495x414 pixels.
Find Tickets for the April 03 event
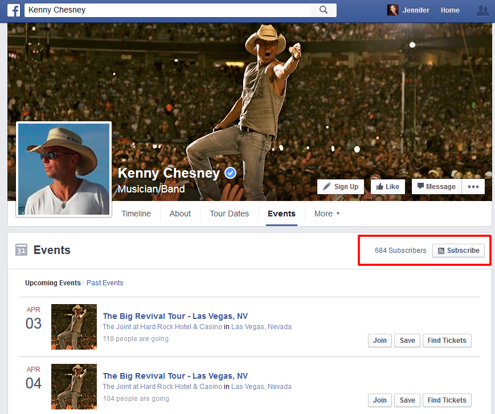click(447, 341)
